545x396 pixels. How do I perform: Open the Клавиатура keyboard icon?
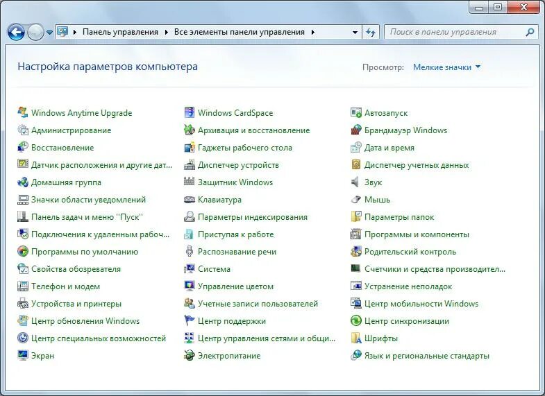click(189, 199)
